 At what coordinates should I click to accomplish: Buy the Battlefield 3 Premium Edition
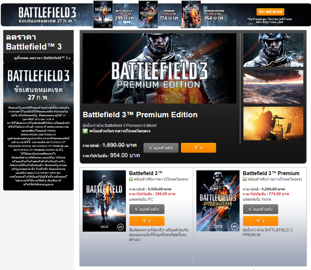pyautogui.click(x=198, y=148)
